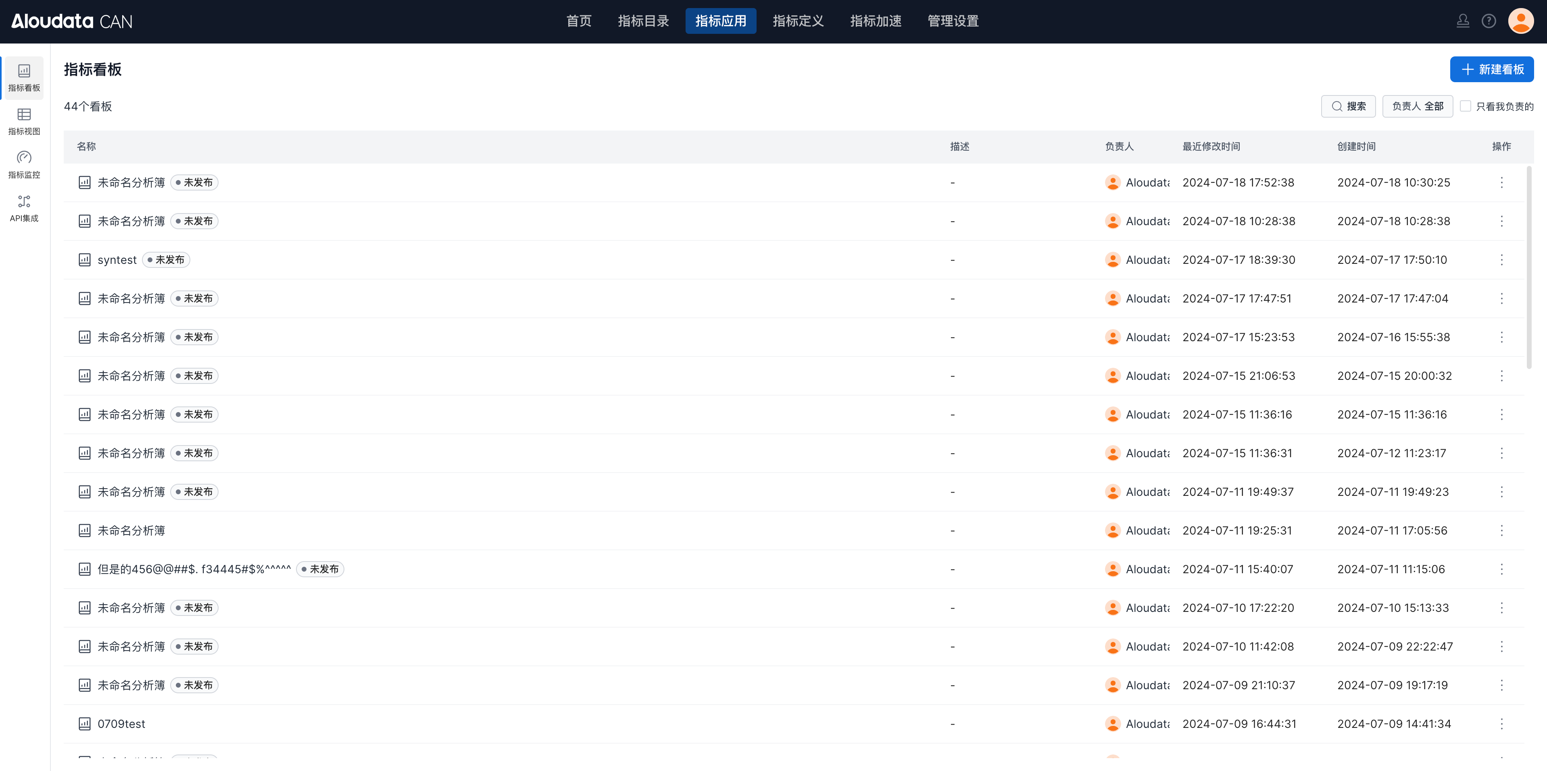Open more actions for the 0709test row
The image size is (1547, 771).
(x=1501, y=723)
